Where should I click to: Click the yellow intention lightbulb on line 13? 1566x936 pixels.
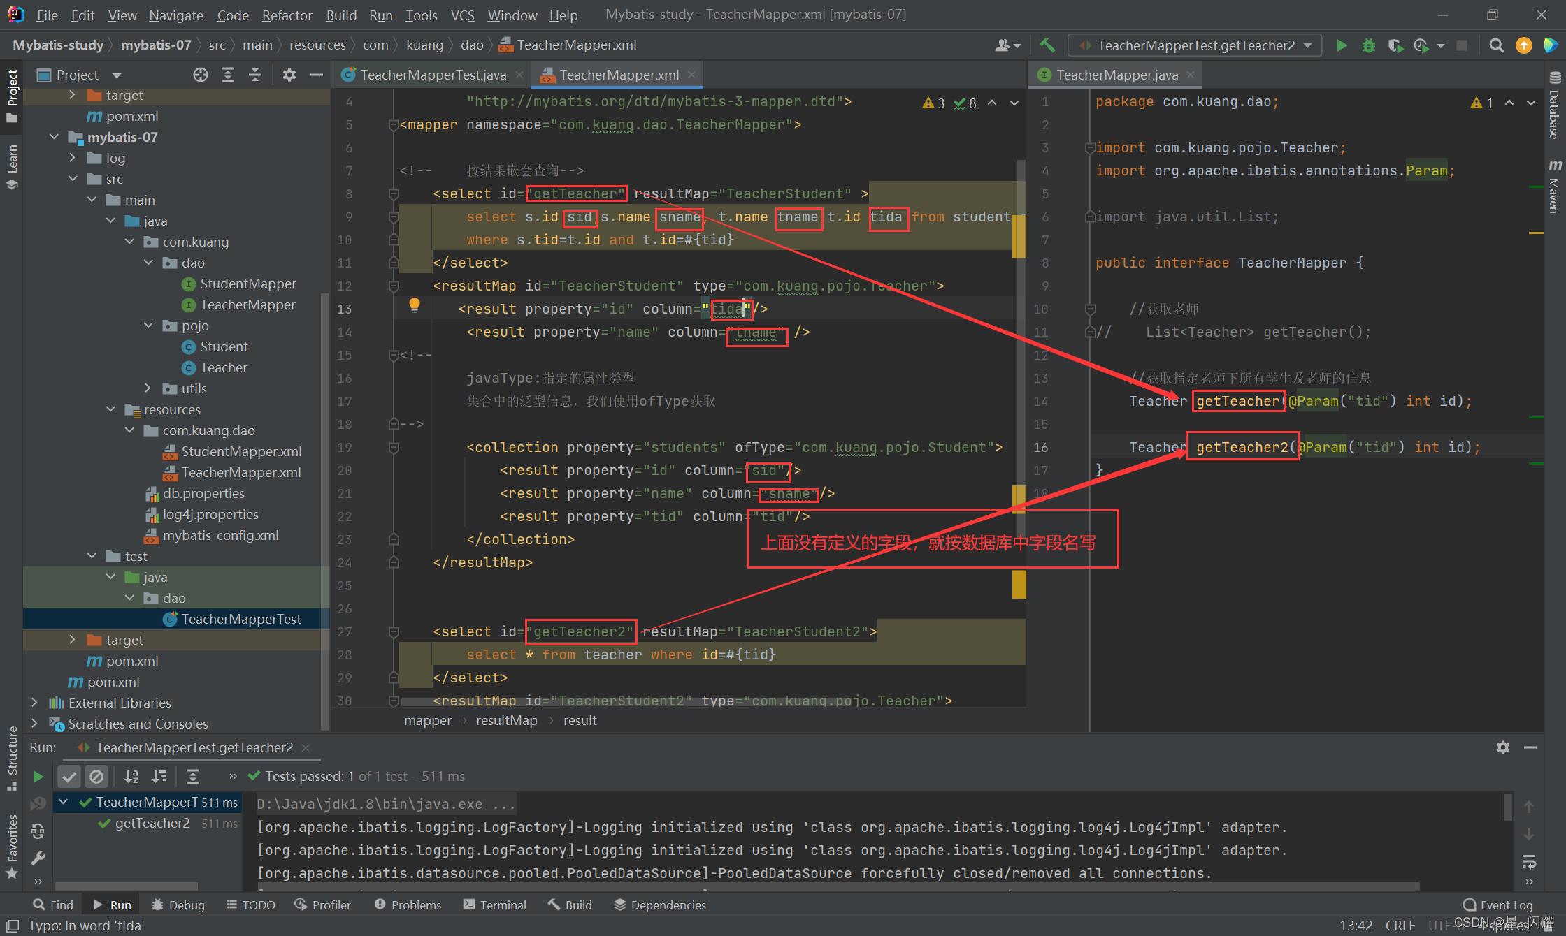click(x=415, y=305)
